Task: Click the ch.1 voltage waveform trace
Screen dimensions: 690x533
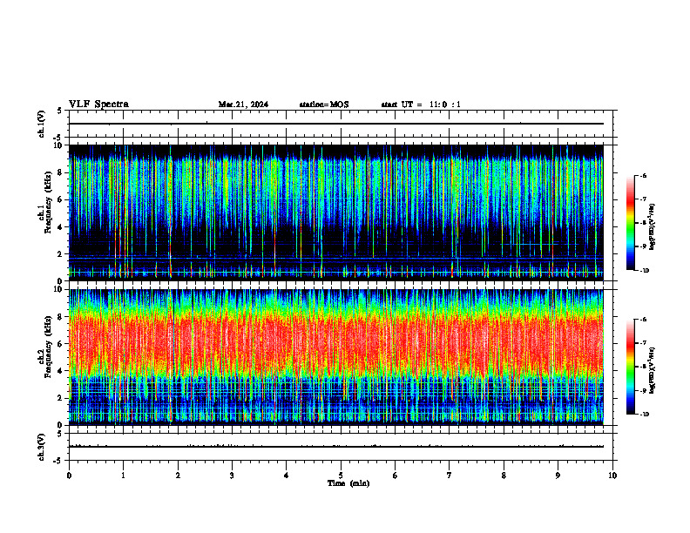Action: (x=336, y=124)
